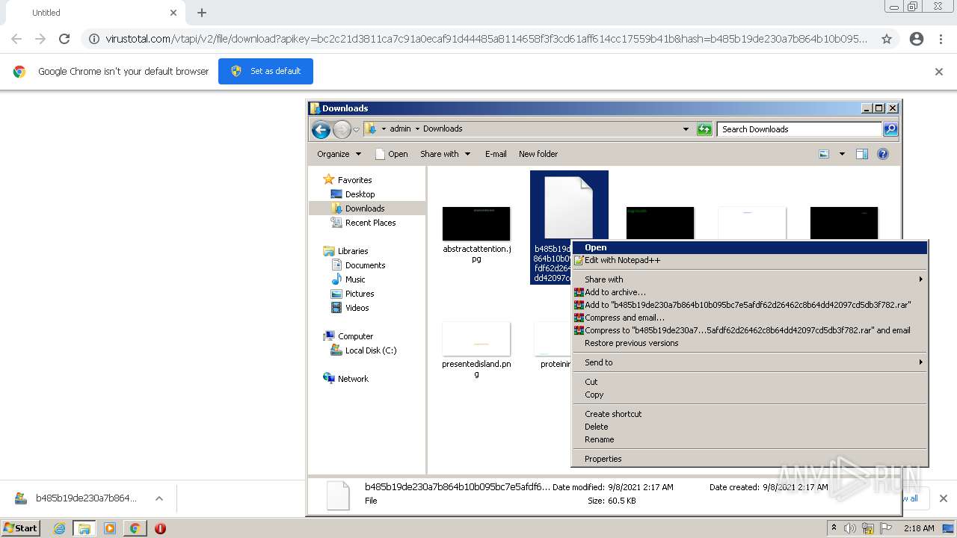Expand the recent pages dropdown arrow
Viewport: 957px width, 538px height.
tap(356, 129)
